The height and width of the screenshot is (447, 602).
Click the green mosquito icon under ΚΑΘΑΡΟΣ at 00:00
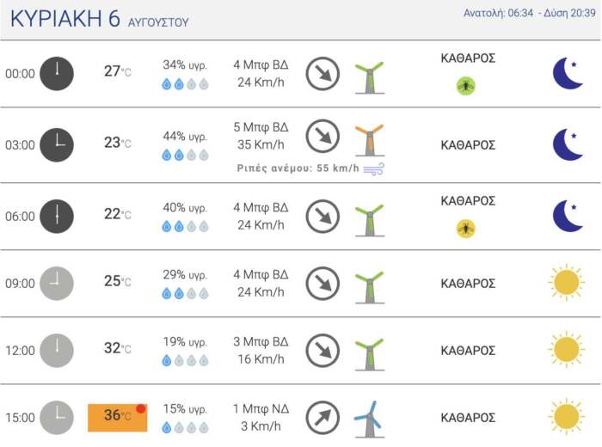(466, 85)
